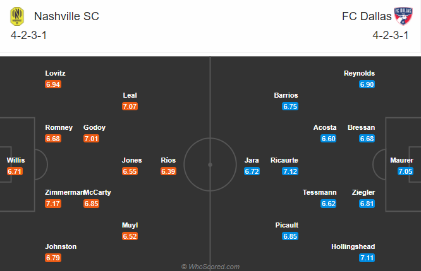Select Leal's 7.07 rating badge
The image size is (421, 271).
[130, 107]
